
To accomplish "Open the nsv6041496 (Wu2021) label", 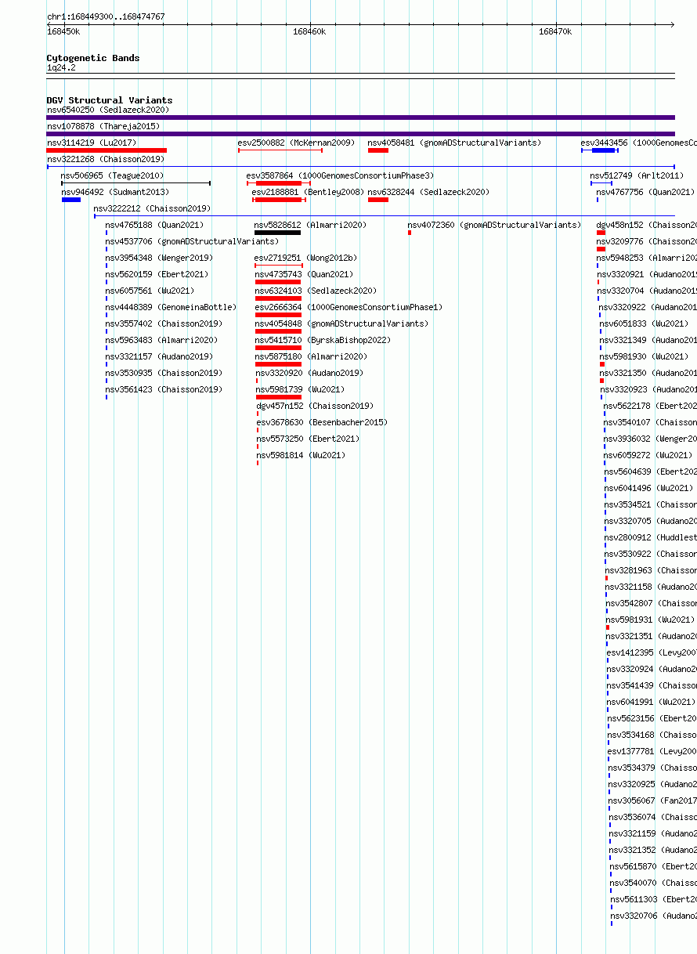I will point(648,488).
